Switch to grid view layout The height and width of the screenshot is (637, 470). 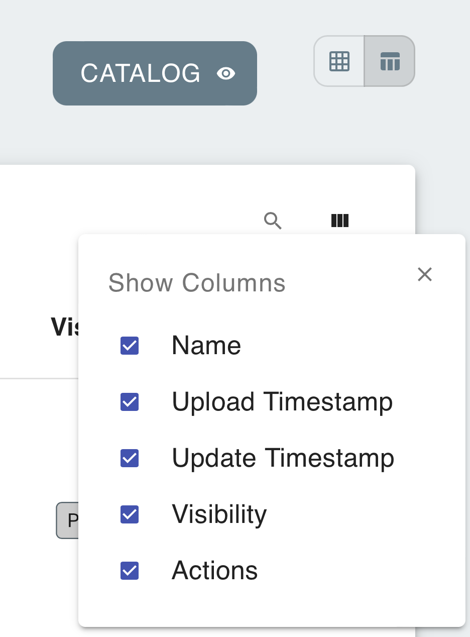tap(339, 61)
